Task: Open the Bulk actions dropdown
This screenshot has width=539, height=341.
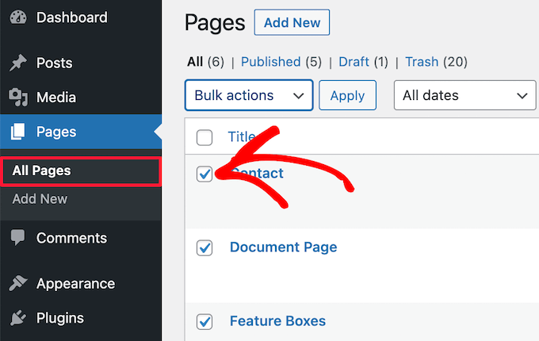Action: tap(249, 96)
